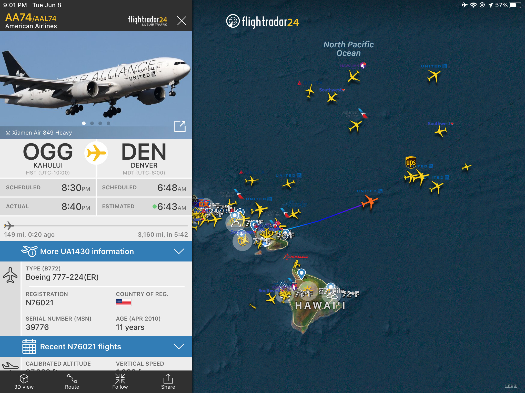Expand More UA1430 information section
Viewport: 525px width, 393px height.
(x=96, y=251)
